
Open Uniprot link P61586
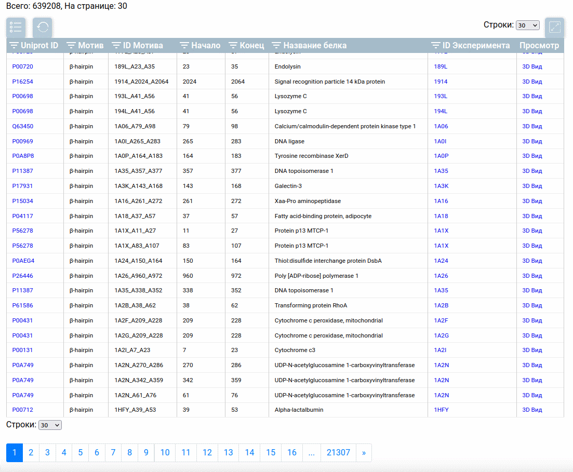click(x=23, y=305)
